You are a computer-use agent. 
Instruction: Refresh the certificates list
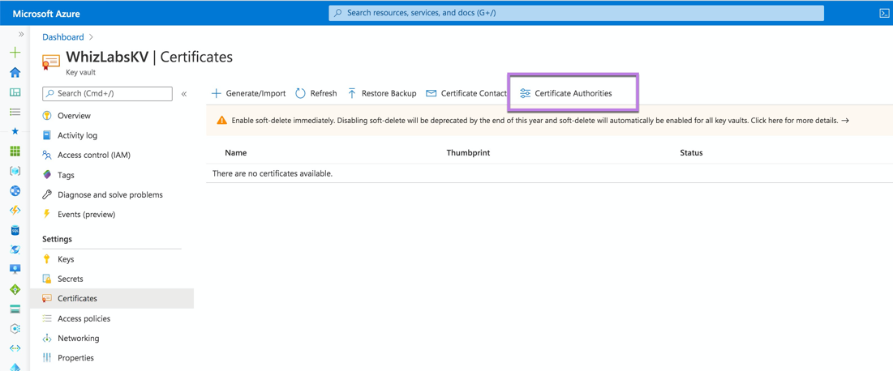click(316, 93)
